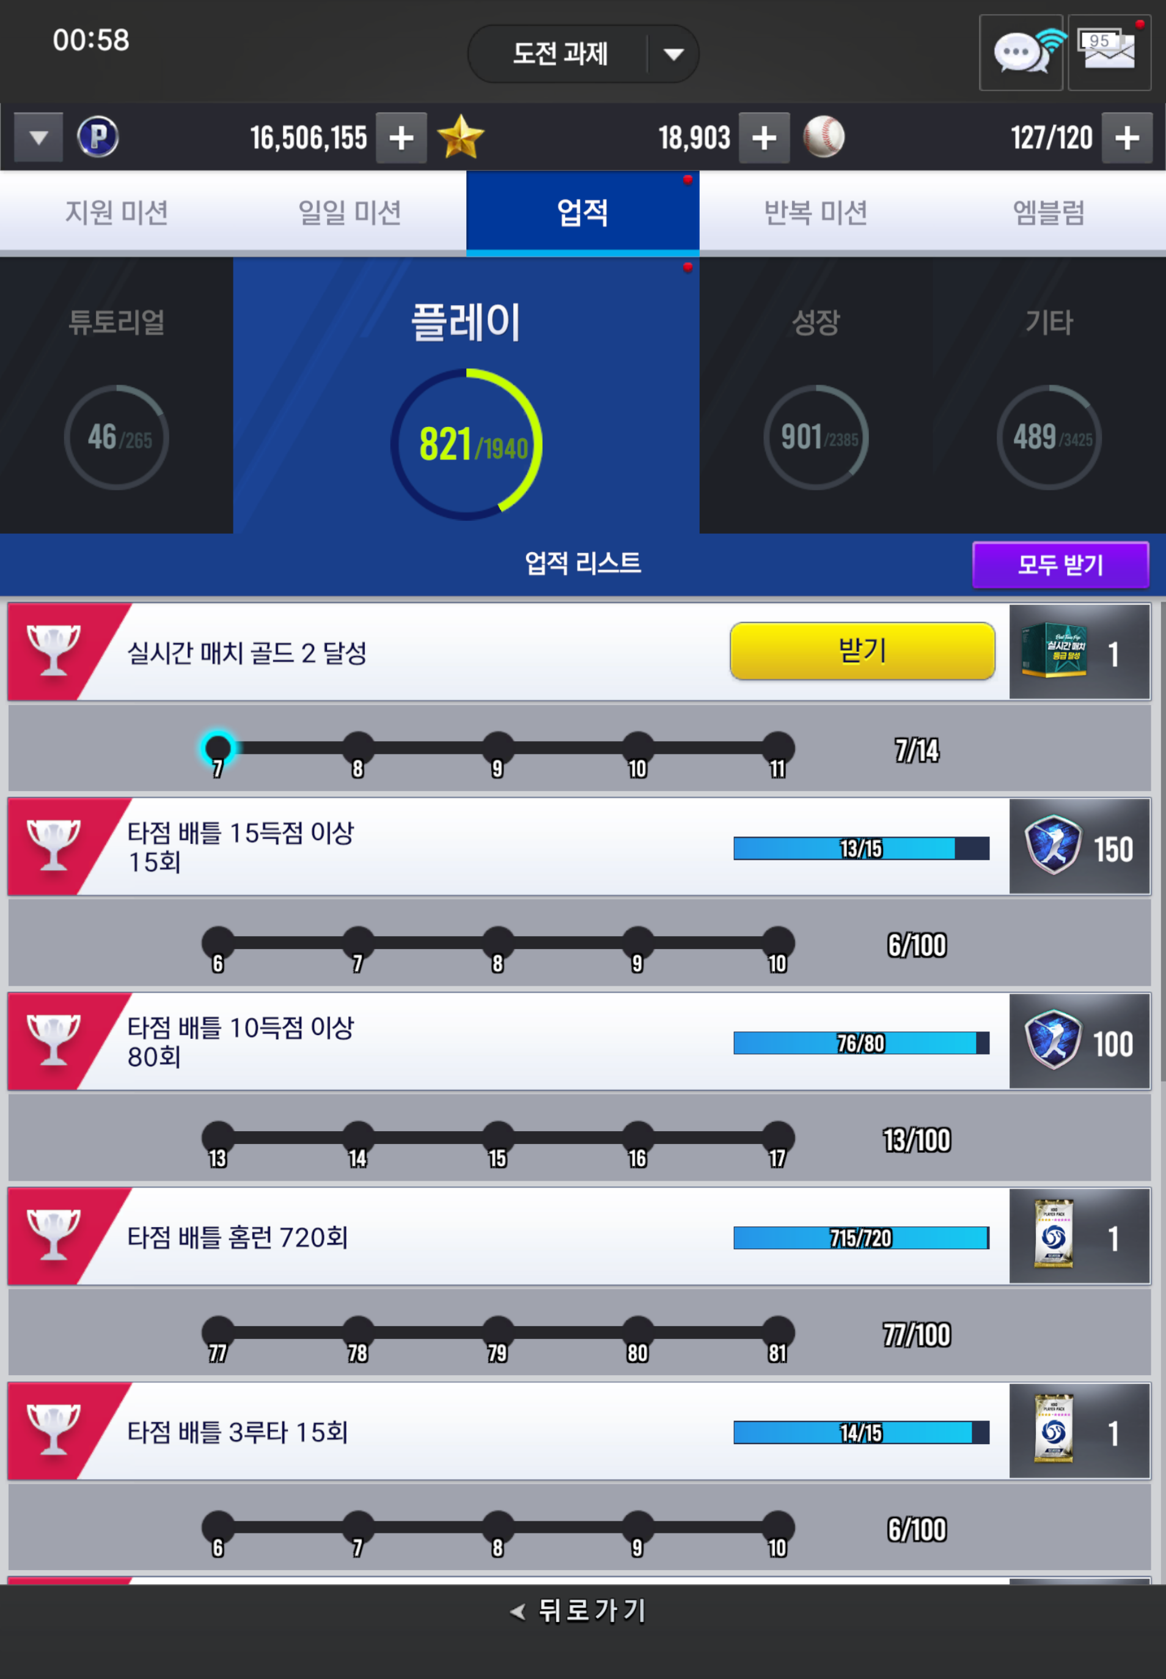Tap the blue P points coin icon
This screenshot has width=1166, height=1679.
pos(98,137)
